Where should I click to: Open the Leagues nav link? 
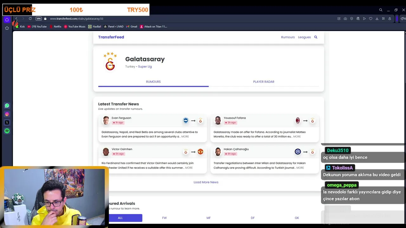click(x=304, y=37)
